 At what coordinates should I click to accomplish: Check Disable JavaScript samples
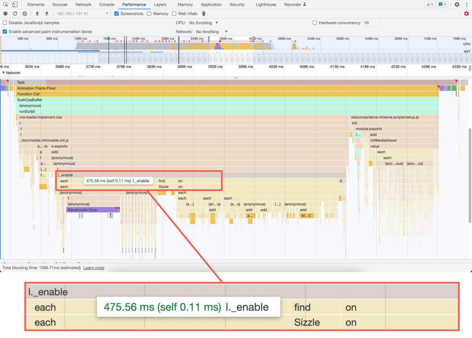point(5,23)
